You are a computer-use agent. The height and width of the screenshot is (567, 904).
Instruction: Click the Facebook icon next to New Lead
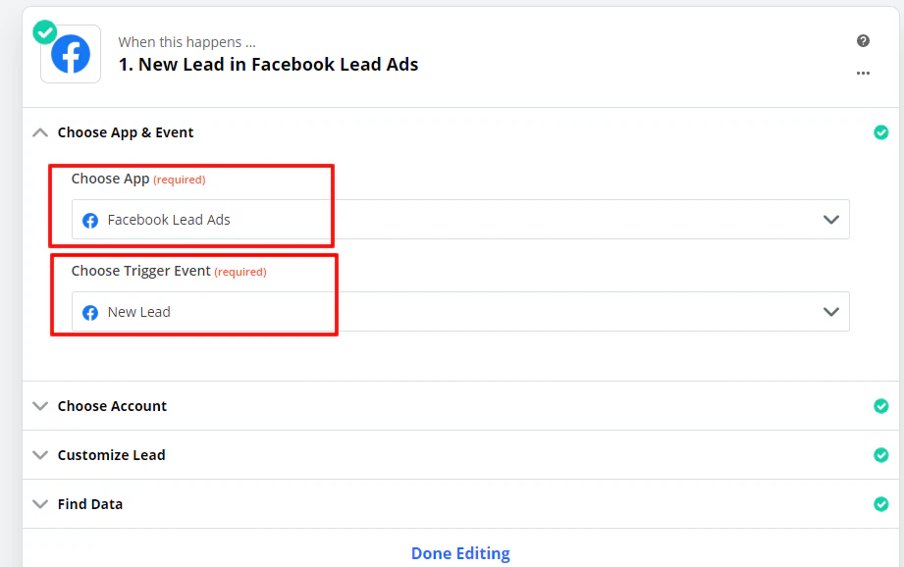click(89, 312)
